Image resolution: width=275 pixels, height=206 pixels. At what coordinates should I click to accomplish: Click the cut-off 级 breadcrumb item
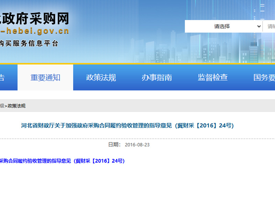coord(2,106)
